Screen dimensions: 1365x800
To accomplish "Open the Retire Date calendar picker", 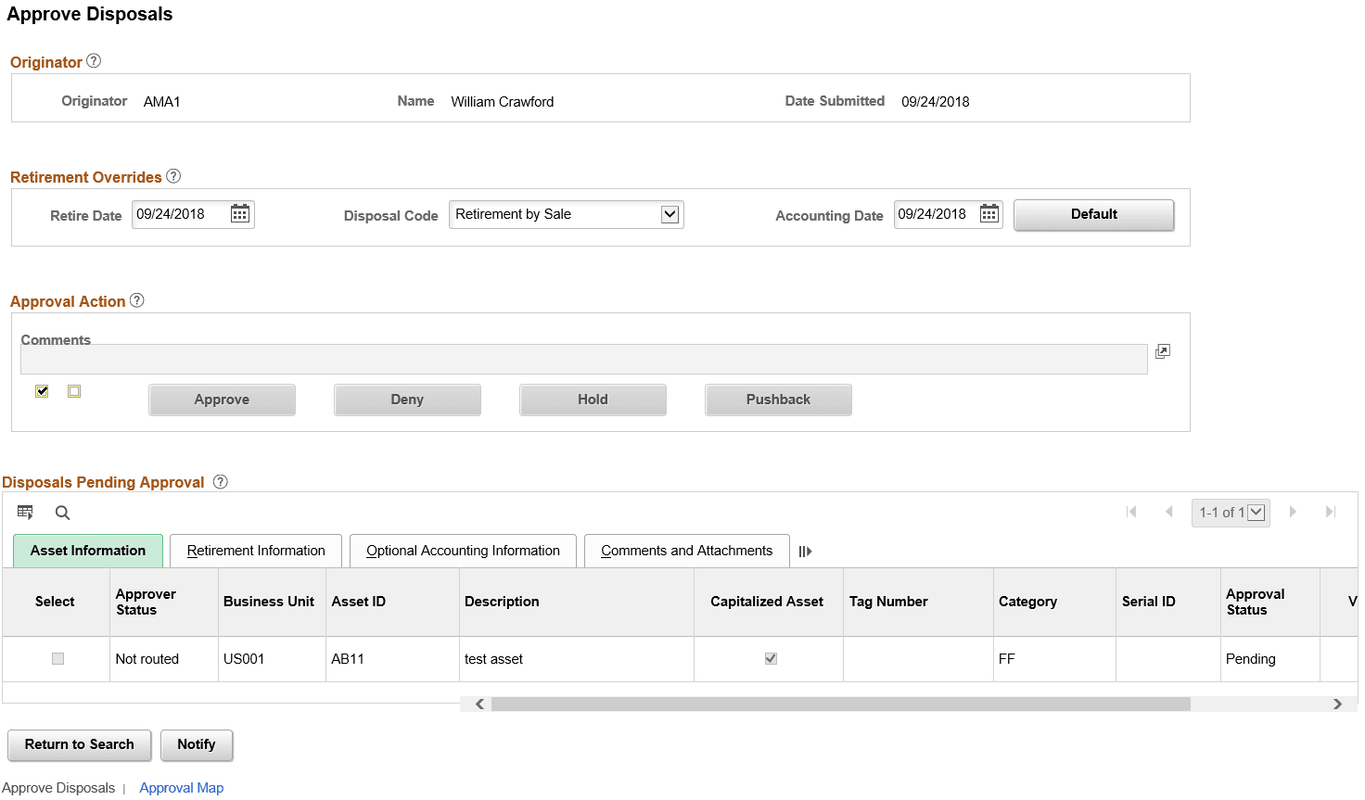I will (240, 214).
